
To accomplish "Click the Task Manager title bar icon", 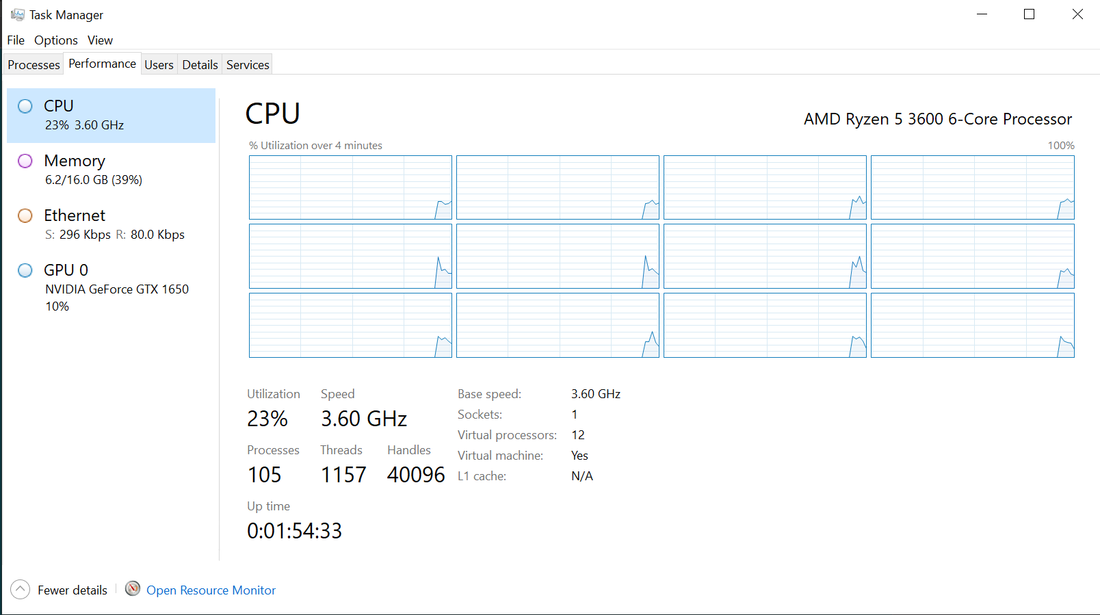I will (17, 14).
